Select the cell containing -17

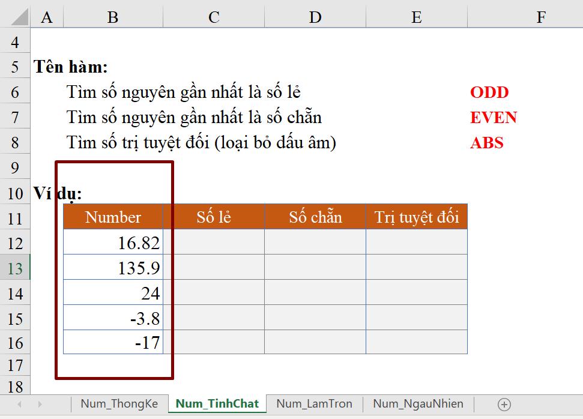112,343
